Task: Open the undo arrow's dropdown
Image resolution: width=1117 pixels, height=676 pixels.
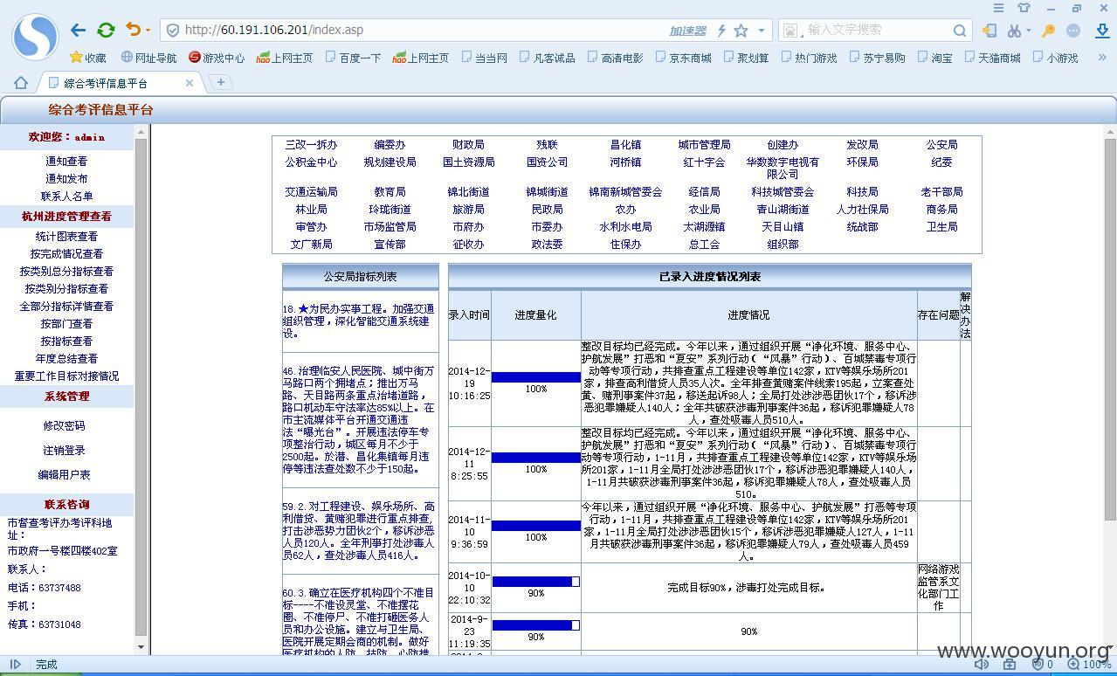Action: (148, 31)
